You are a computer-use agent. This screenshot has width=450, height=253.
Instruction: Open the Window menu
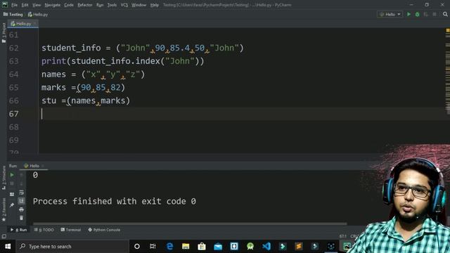139,5
